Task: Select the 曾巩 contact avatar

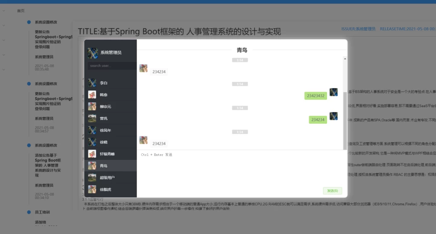Action: (x=92, y=118)
